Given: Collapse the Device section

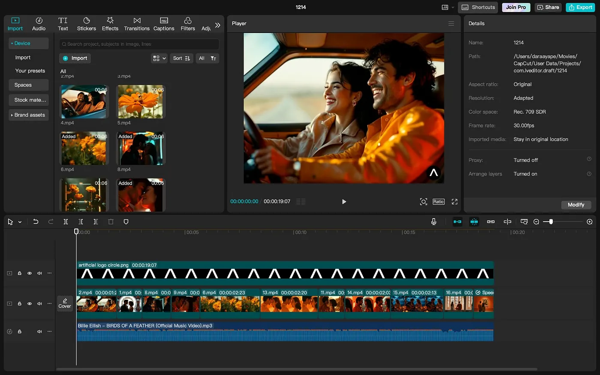Looking at the screenshot, I should click(28, 43).
